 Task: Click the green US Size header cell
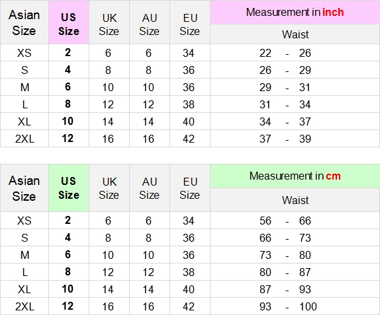[x=69, y=188]
